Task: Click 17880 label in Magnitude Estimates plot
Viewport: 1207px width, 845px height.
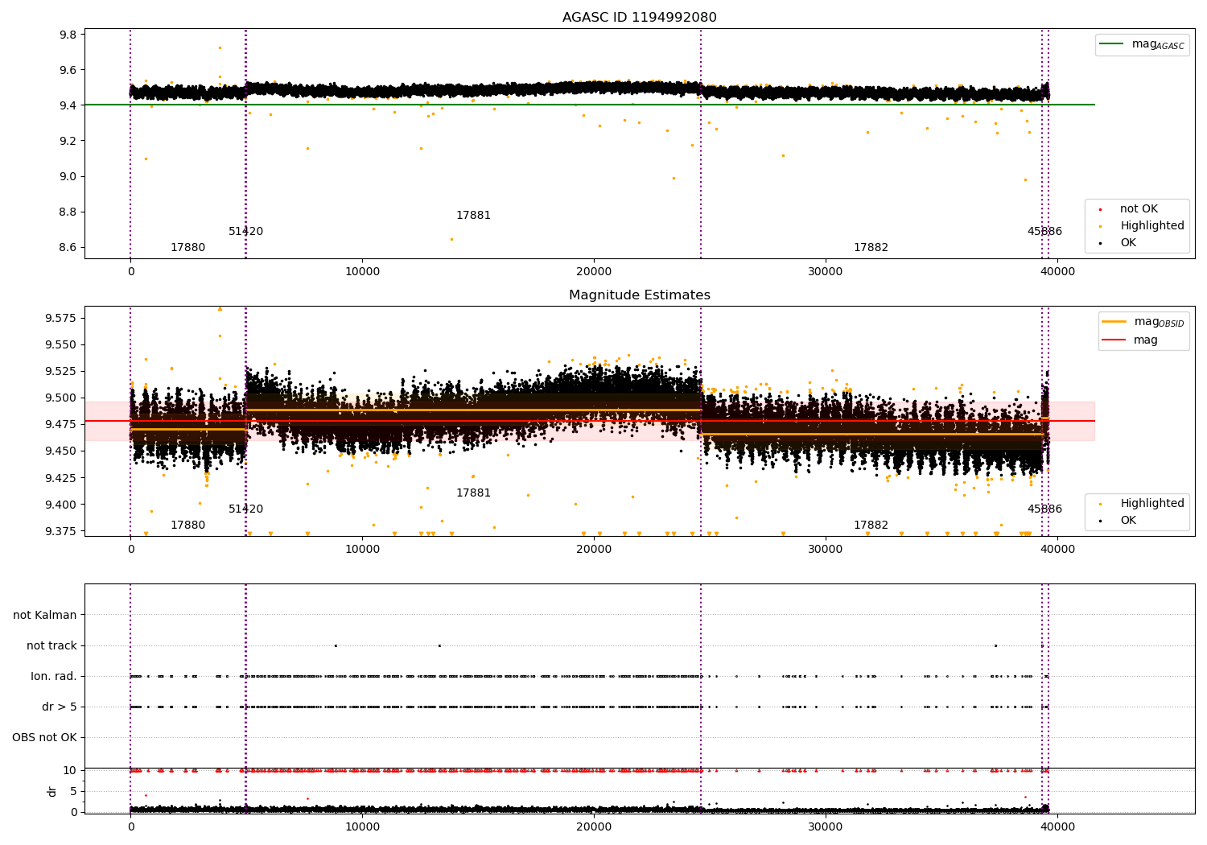Action: (x=187, y=526)
